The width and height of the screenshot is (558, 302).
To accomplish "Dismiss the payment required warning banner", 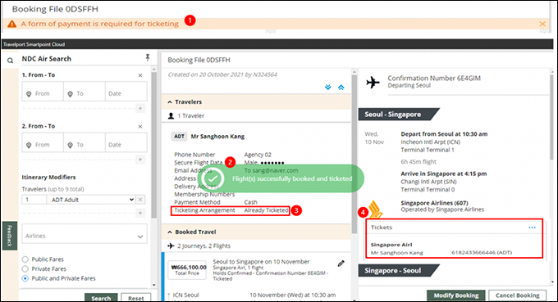I will click(542, 24).
